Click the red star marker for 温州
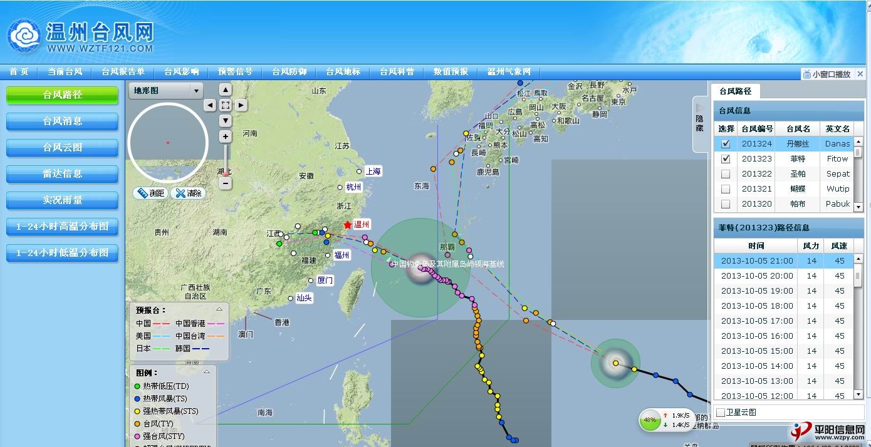The height and width of the screenshot is (447, 871). 348,224
